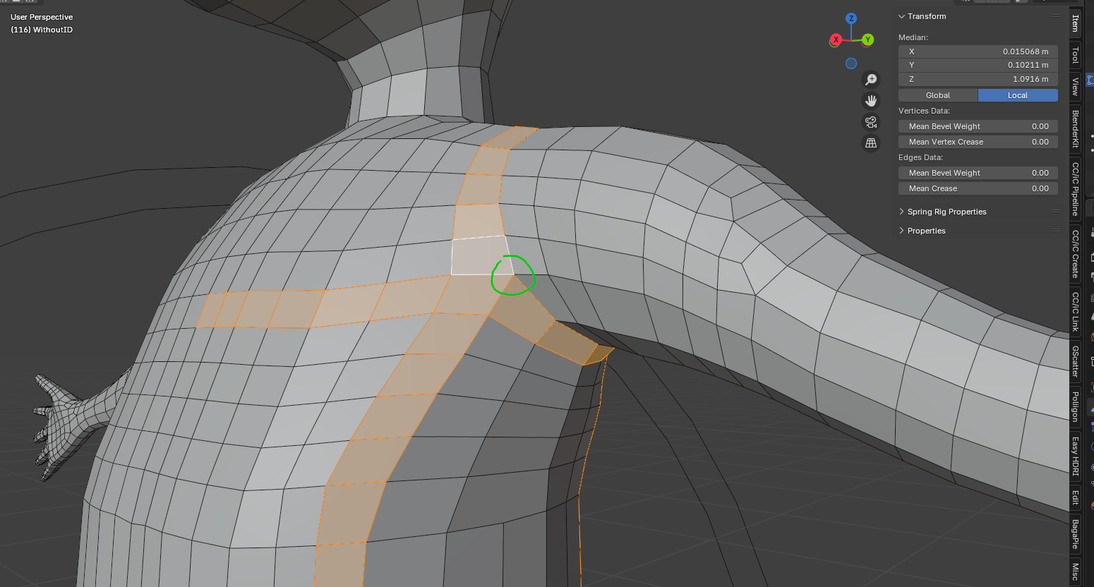Click the Mean Vertex Crease slider
The image size is (1094, 587).
978,142
